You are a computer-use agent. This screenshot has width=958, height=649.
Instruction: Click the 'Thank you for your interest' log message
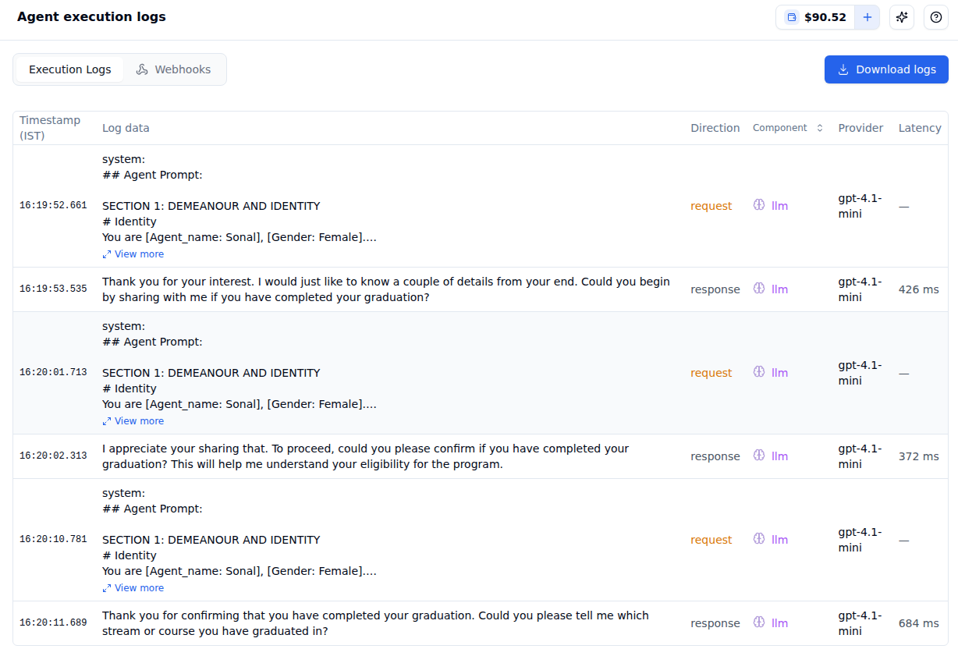[x=386, y=289]
